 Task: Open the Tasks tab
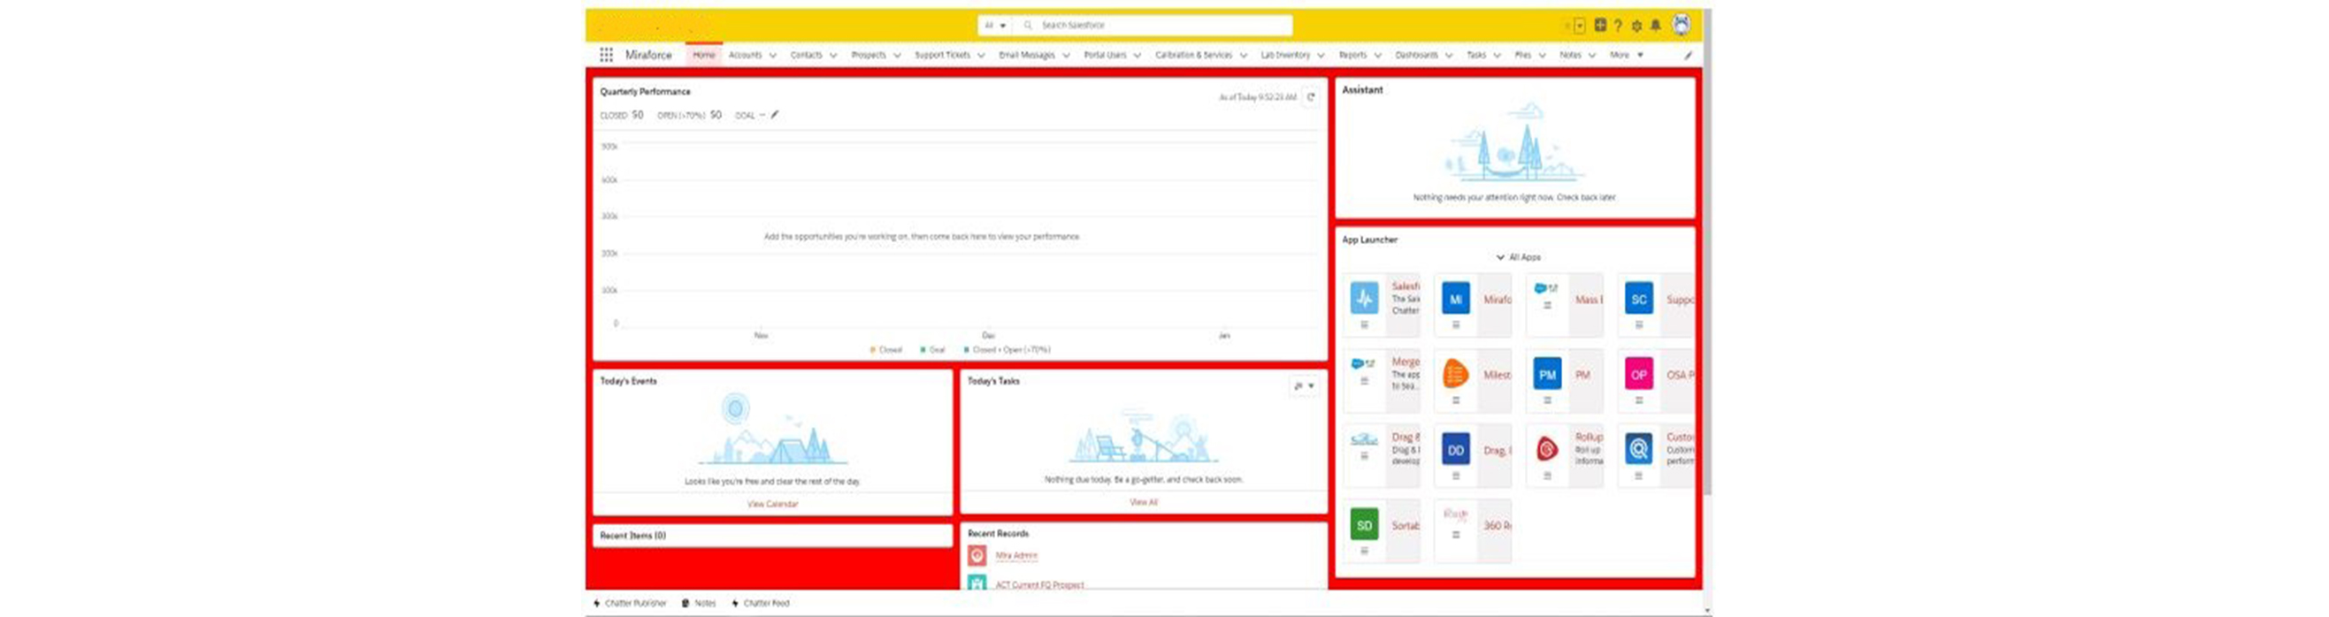coord(1475,55)
